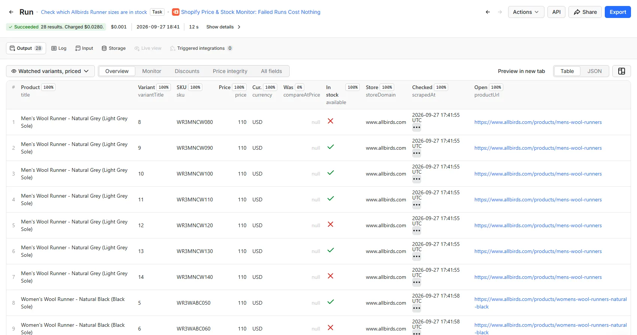
Task: Open the Input tab
Action: tap(84, 48)
